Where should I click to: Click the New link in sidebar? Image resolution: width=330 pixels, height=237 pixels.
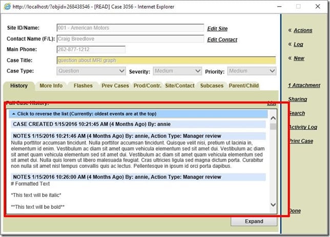[x=299, y=58]
